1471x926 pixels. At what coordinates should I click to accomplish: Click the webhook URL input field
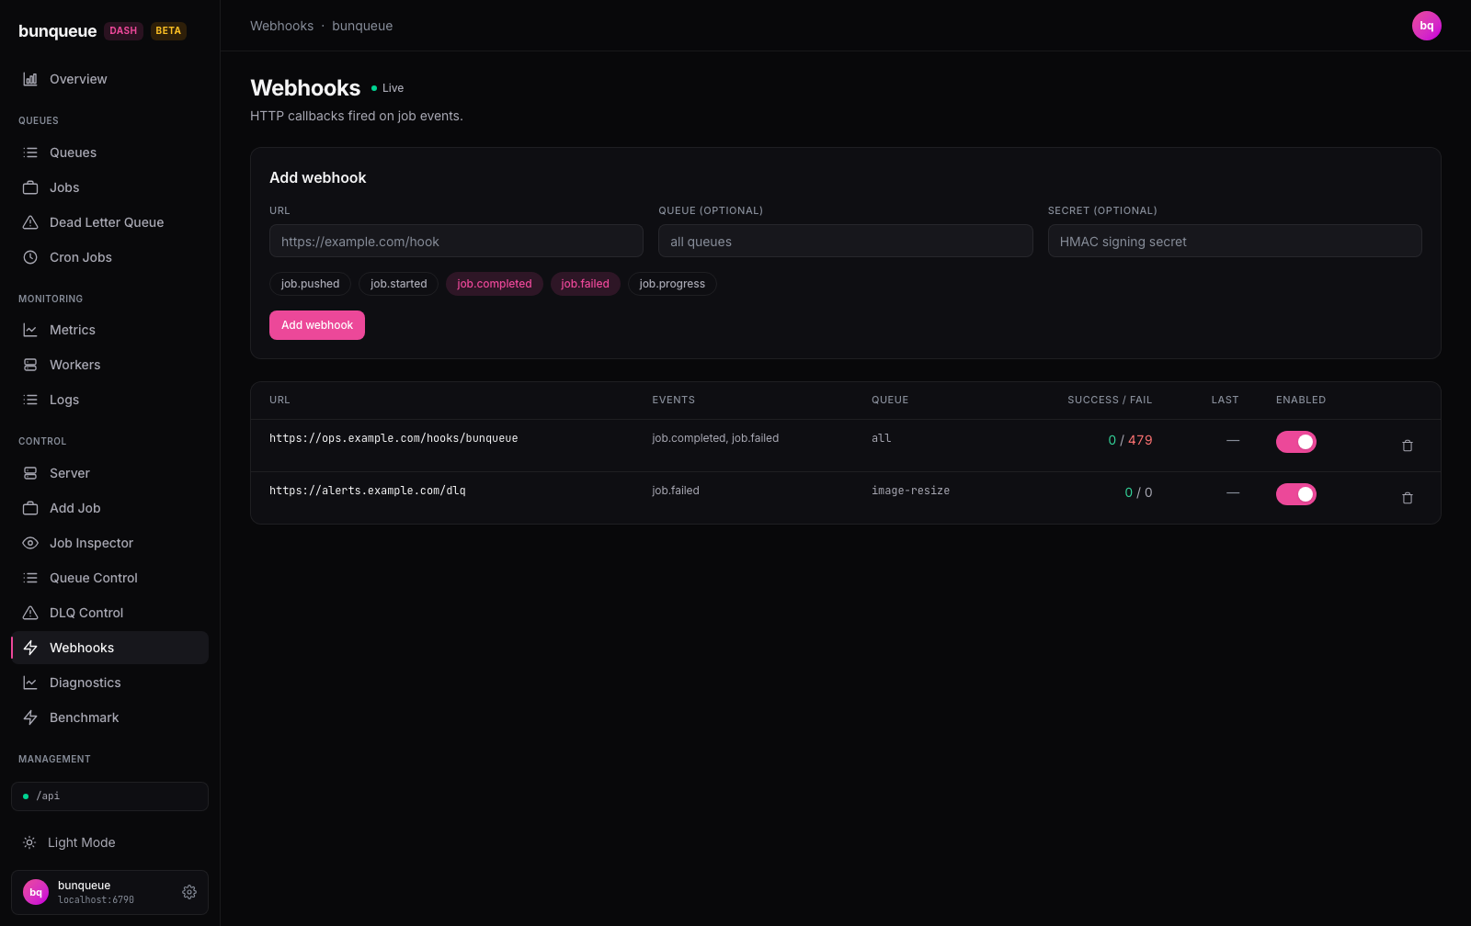(456, 242)
